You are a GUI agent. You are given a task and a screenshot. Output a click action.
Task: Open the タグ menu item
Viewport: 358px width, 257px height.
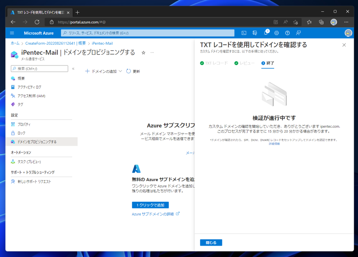click(17, 105)
